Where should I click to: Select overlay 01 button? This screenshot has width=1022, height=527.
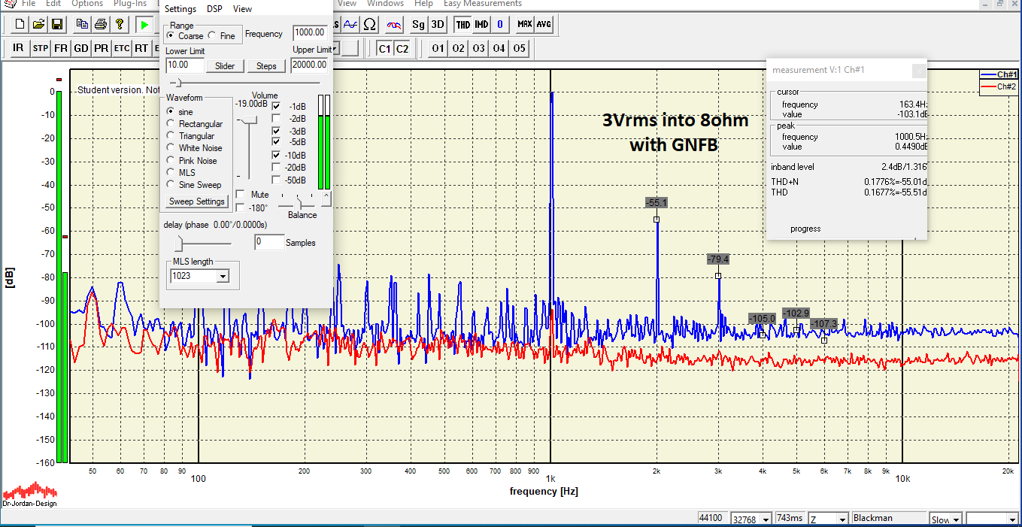(438, 48)
